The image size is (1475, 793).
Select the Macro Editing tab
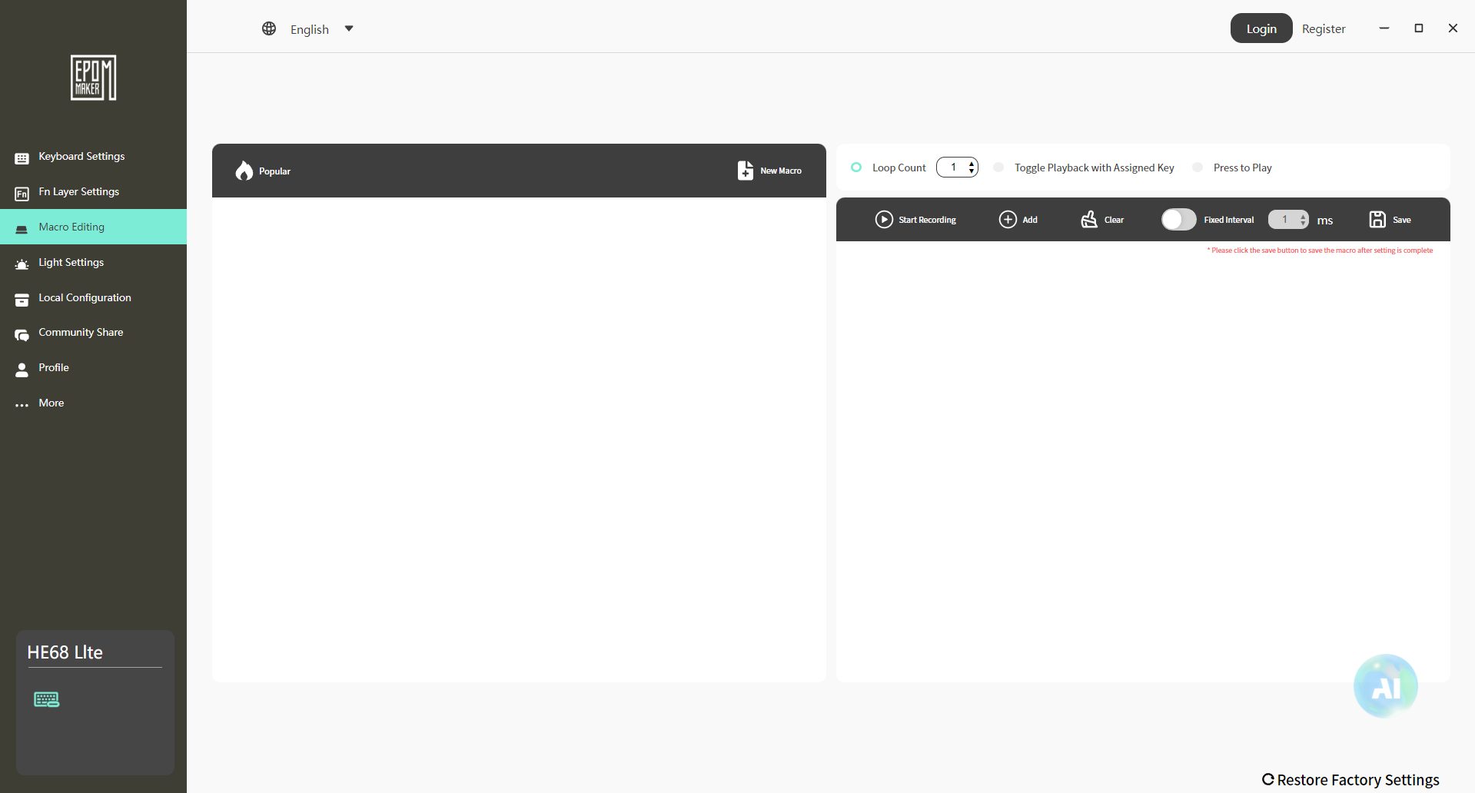pos(93,227)
